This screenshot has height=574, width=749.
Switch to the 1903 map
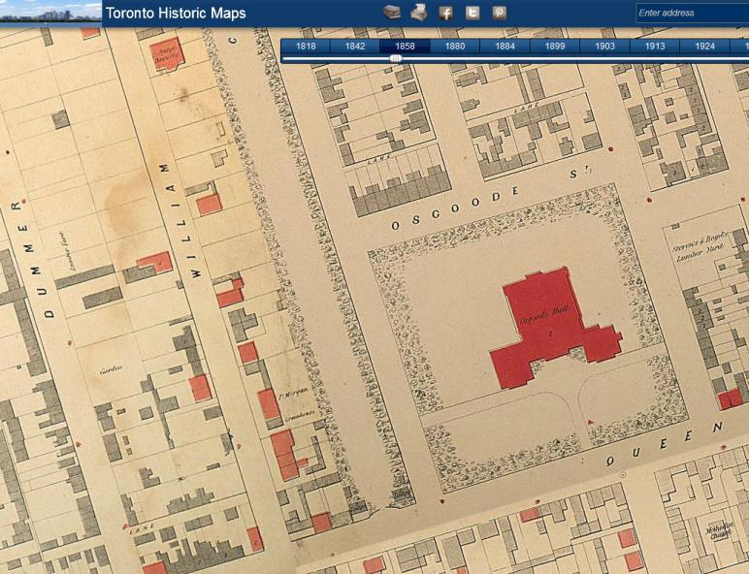pos(604,46)
